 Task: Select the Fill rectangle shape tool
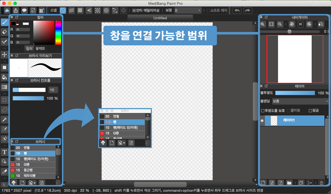5,67
